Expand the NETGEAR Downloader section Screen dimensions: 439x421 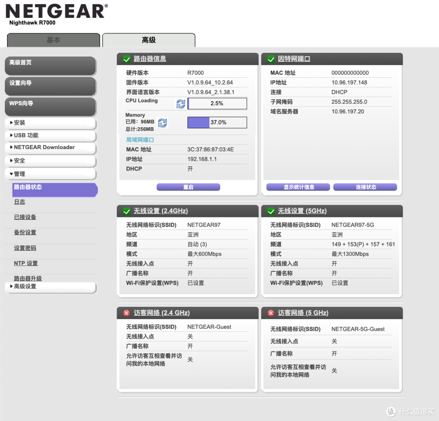(x=50, y=148)
